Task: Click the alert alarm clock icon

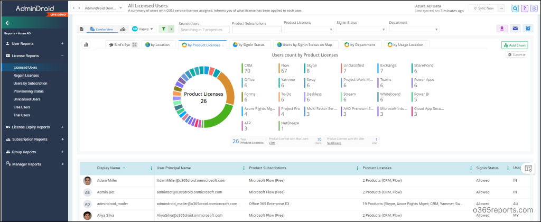Action: point(528,29)
